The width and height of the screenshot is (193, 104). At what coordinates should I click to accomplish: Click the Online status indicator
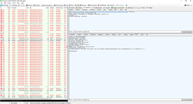pos(187,5)
